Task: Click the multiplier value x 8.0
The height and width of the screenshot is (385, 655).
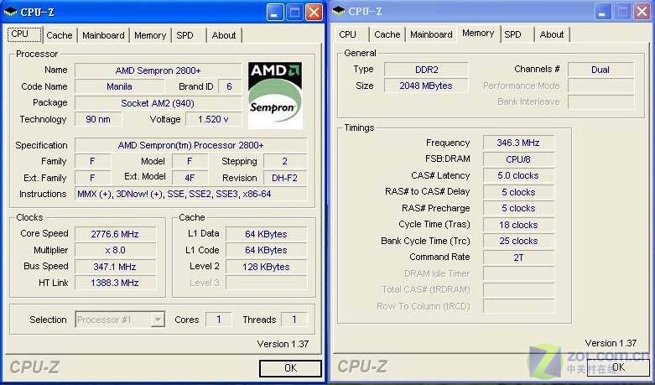Action: click(115, 251)
